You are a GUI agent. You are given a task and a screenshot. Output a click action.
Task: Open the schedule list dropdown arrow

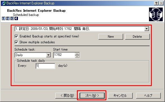click(x=146, y=29)
